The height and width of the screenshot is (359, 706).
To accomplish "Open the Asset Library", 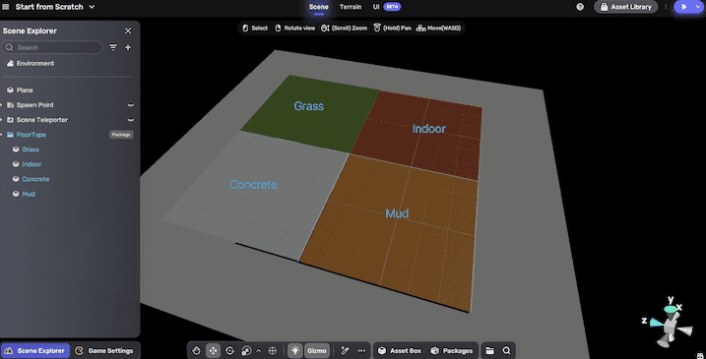I will coord(626,7).
